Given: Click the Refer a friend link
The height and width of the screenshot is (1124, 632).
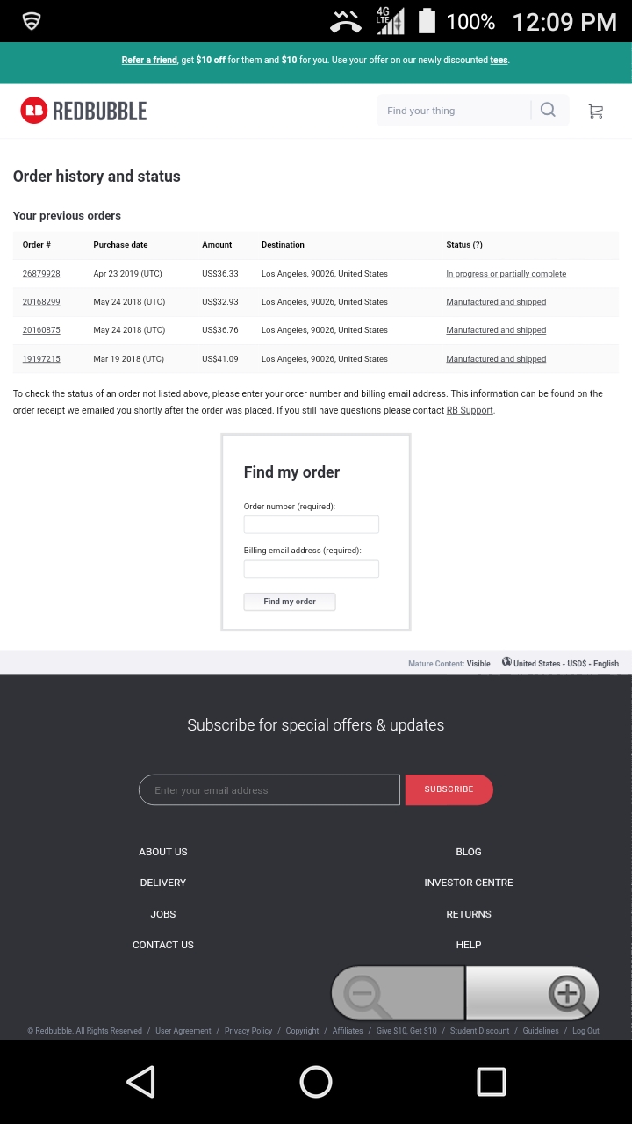Looking at the screenshot, I should point(149,61).
